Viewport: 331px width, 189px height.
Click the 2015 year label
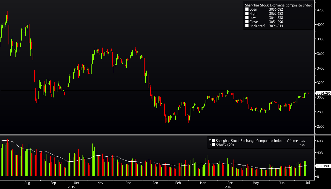[x=71, y=187]
